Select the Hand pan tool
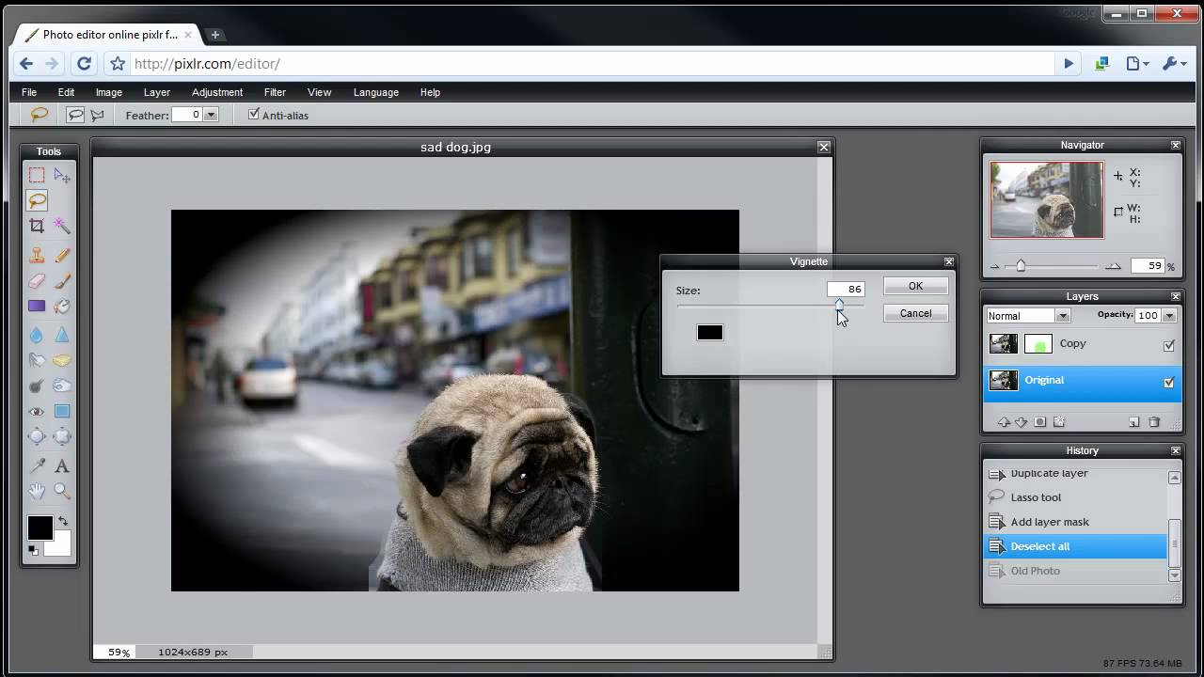This screenshot has width=1204, height=677. coord(37,491)
